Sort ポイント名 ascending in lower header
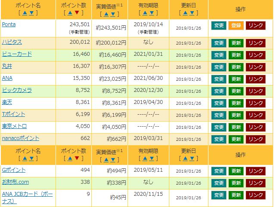The width and height of the screenshot is (274, 207). pyautogui.click(x=25, y=158)
